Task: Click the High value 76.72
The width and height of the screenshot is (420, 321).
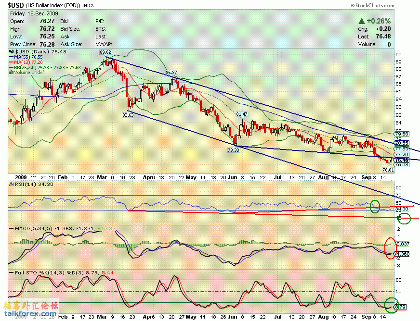Action: click(x=47, y=29)
